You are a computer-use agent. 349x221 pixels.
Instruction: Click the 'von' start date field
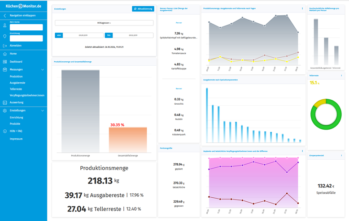[84, 35]
